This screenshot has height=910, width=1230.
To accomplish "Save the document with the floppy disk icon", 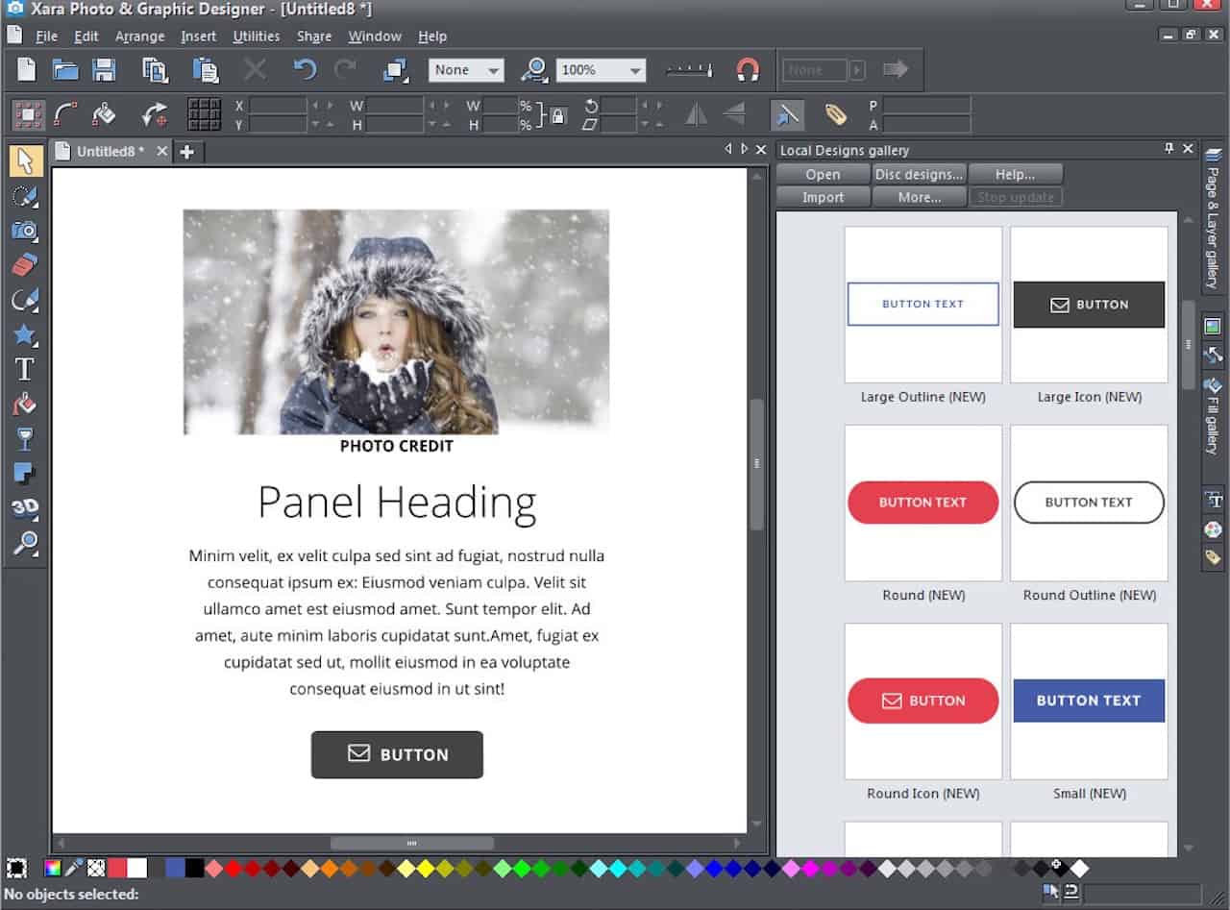I will coord(104,69).
